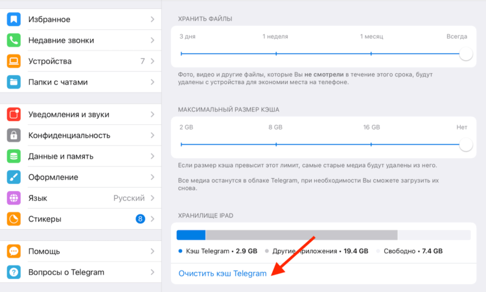Click the orange Стикеры sticker icon
The height and width of the screenshot is (292, 486).
(x=14, y=219)
